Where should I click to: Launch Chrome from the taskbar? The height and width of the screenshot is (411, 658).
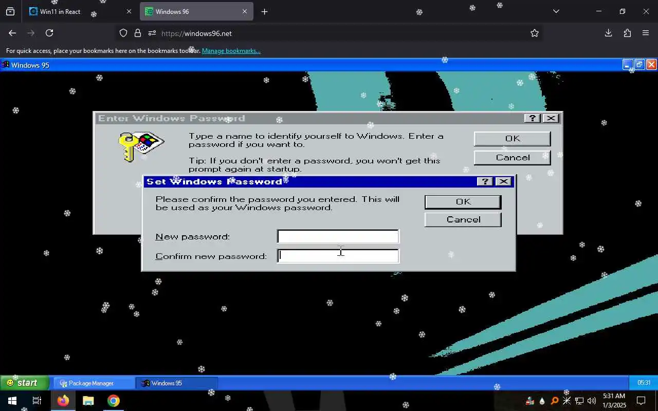click(x=114, y=401)
